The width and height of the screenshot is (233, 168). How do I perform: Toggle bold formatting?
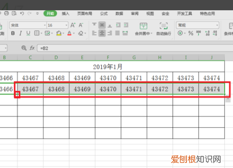(13, 33)
